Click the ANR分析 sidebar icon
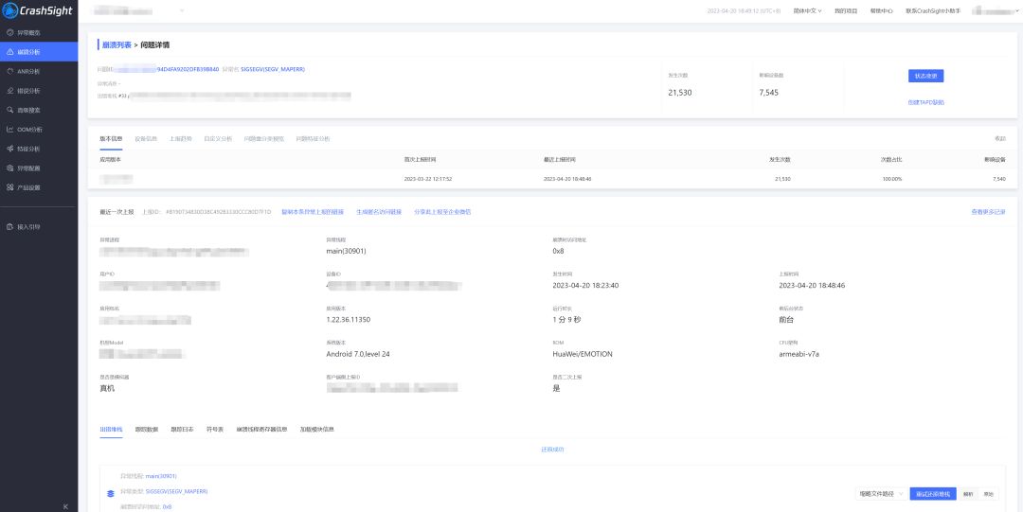1023x512 pixels. [x=9, y=71]
